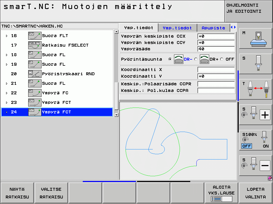Click the FC circle icon in row 22
Image resolution: width=273 pixels, height=204 pixels.
click(x=35, y=93)
